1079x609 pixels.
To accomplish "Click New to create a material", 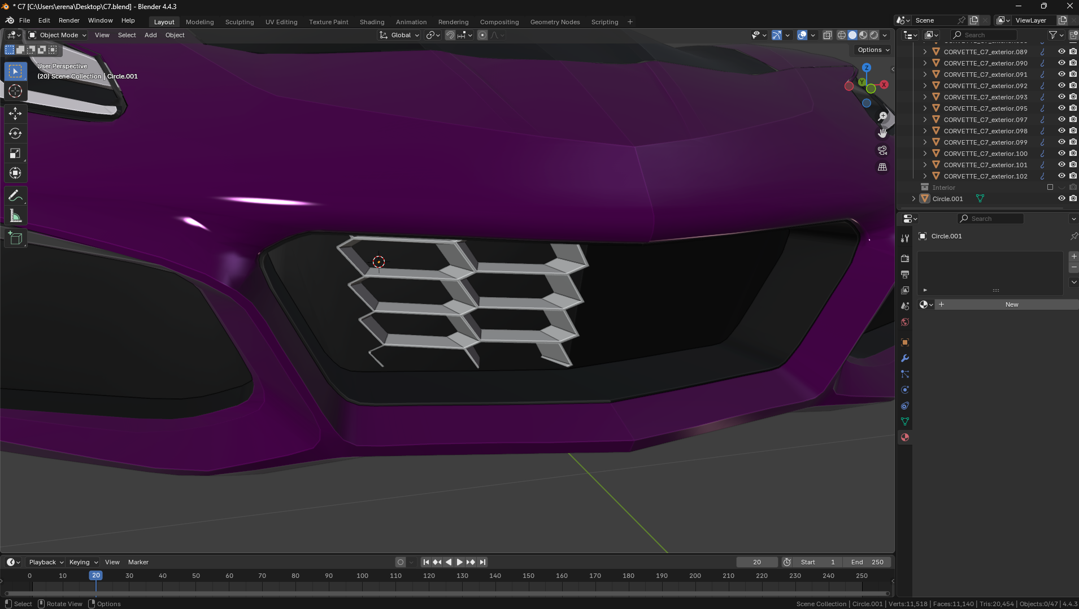I will click(x=1011, y=304).
